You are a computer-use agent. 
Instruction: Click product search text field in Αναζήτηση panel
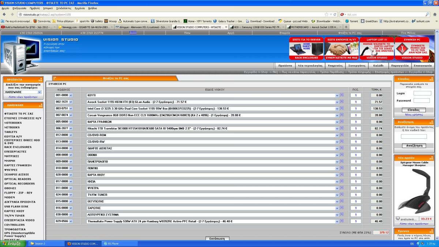click(414, 136)
